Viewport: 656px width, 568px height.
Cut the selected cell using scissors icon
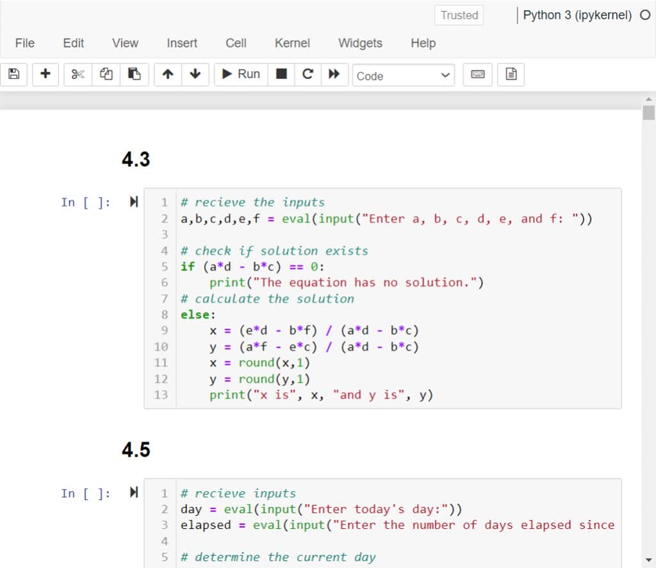coord(77,74)
